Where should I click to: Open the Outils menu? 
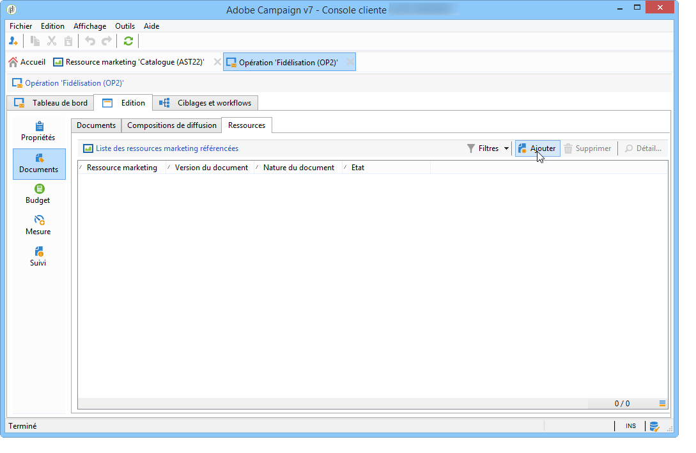click(125, 26)
